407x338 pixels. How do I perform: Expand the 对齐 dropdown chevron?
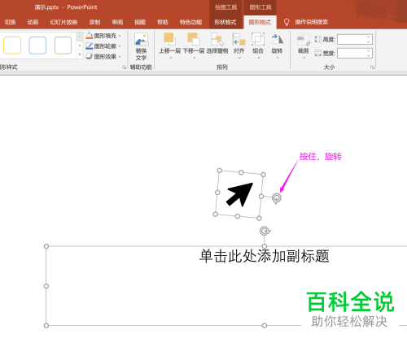(239, 58)
